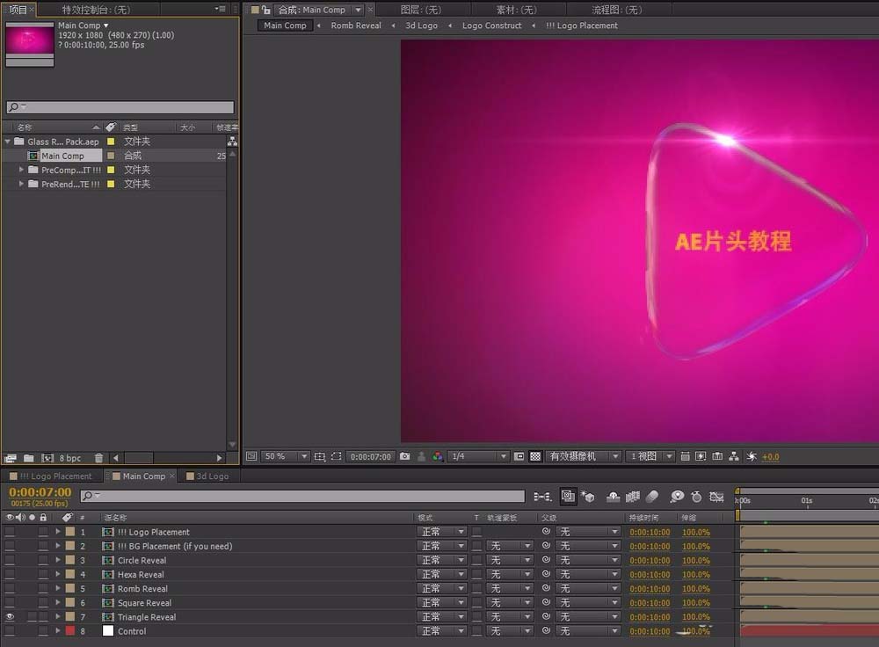
Task: Select the Main Comp in the project panel
Action: pos(64,155)
